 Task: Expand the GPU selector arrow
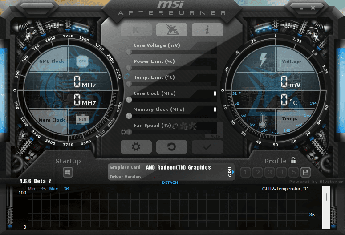click(x=233, y=172)
